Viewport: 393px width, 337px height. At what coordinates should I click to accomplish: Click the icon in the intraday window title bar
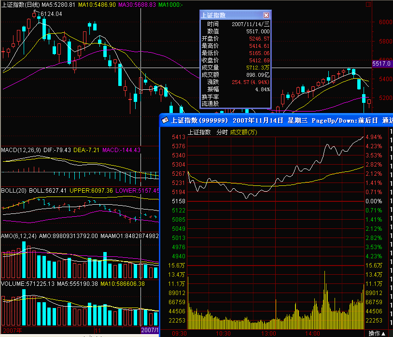pos(165,120)
